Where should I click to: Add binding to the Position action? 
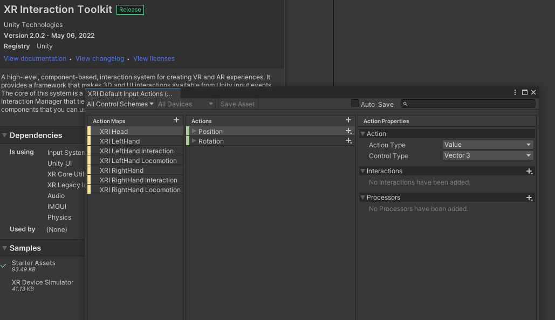tap(348, 131)
